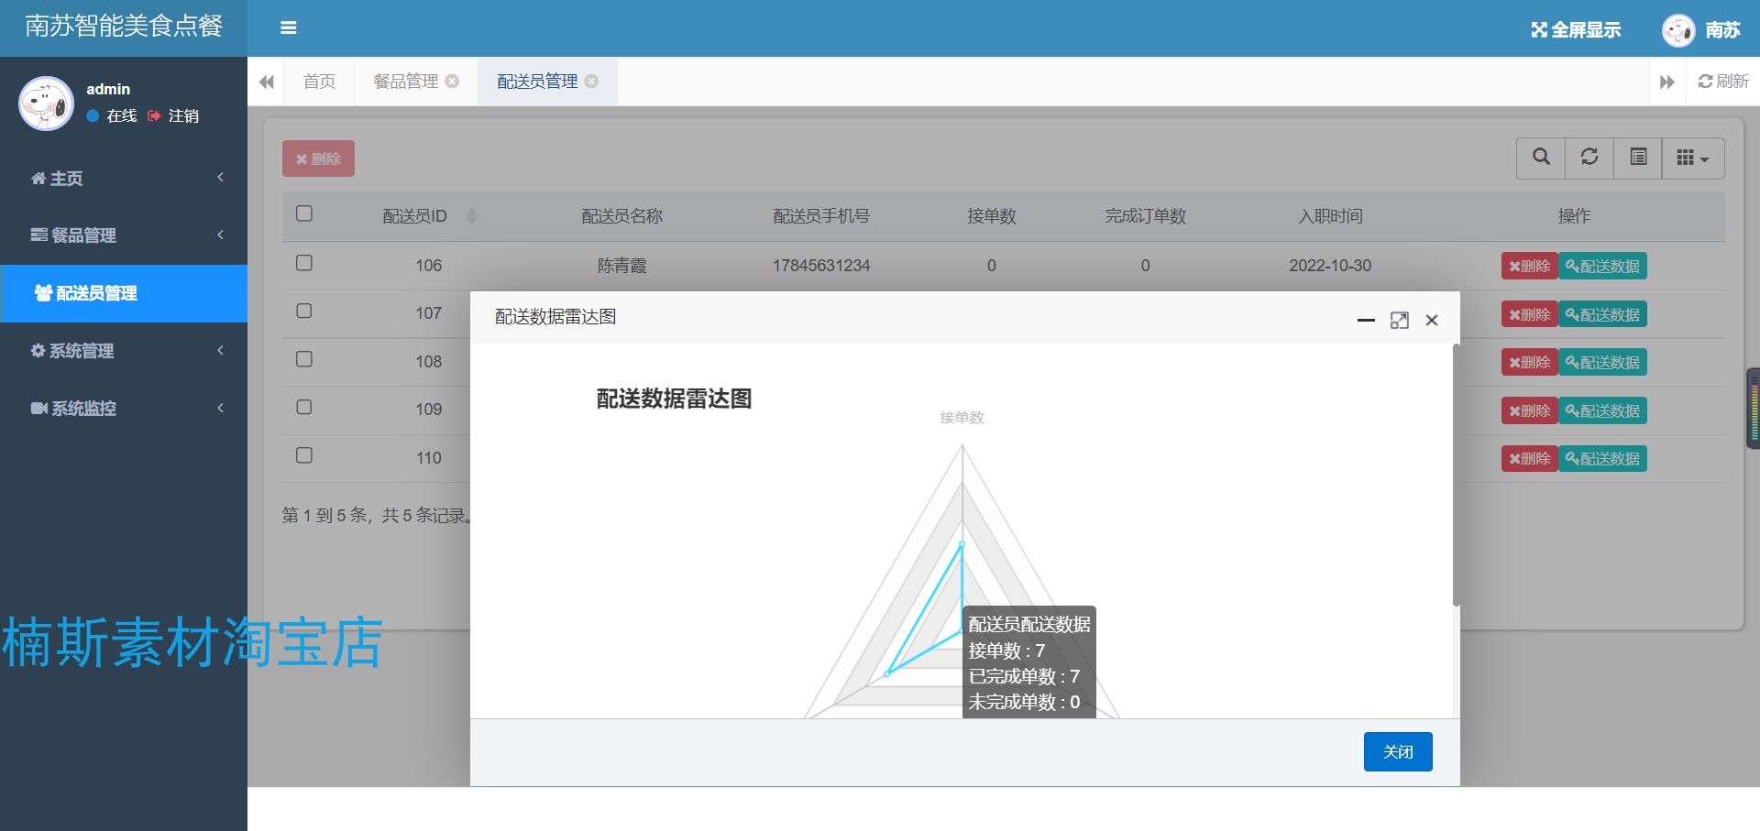Toggle the select-all checkbox in table header
Viewport: 1760px width, 831px height.
tap(304, 213)
